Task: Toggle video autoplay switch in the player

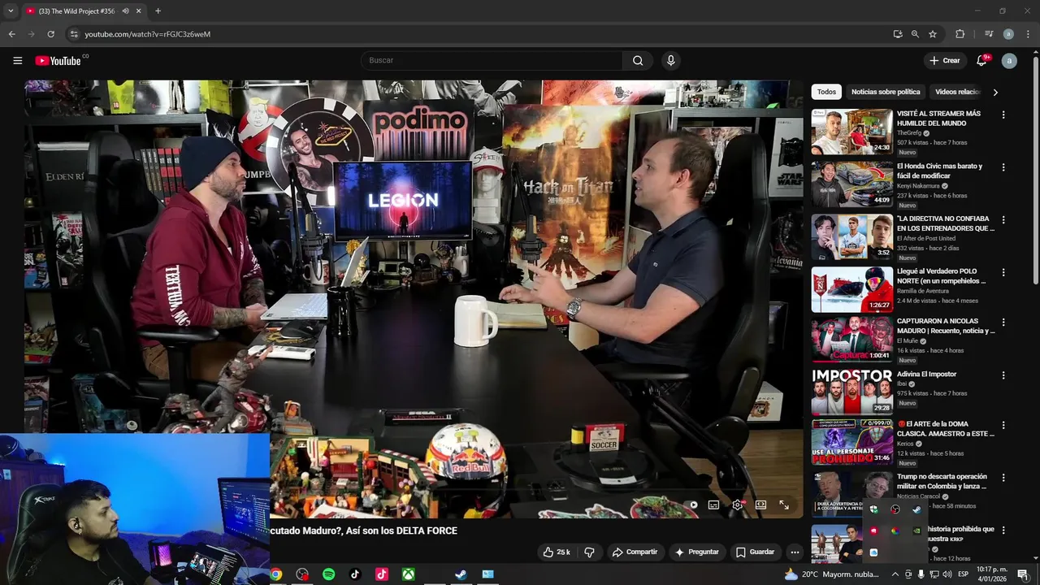Action: pyautogui.click(x=691, y=505)
